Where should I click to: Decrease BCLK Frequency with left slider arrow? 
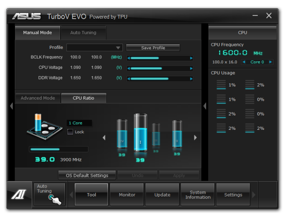point(129,58)
